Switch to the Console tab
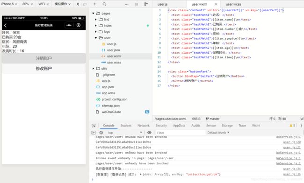This screenshot has height=183, width=304. pos(109,126)
